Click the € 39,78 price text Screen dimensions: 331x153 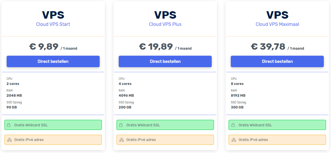pos(268,47)
